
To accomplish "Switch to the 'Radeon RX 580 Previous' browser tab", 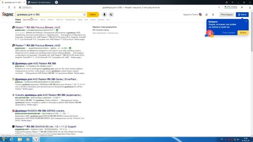I will pos(40,2).
